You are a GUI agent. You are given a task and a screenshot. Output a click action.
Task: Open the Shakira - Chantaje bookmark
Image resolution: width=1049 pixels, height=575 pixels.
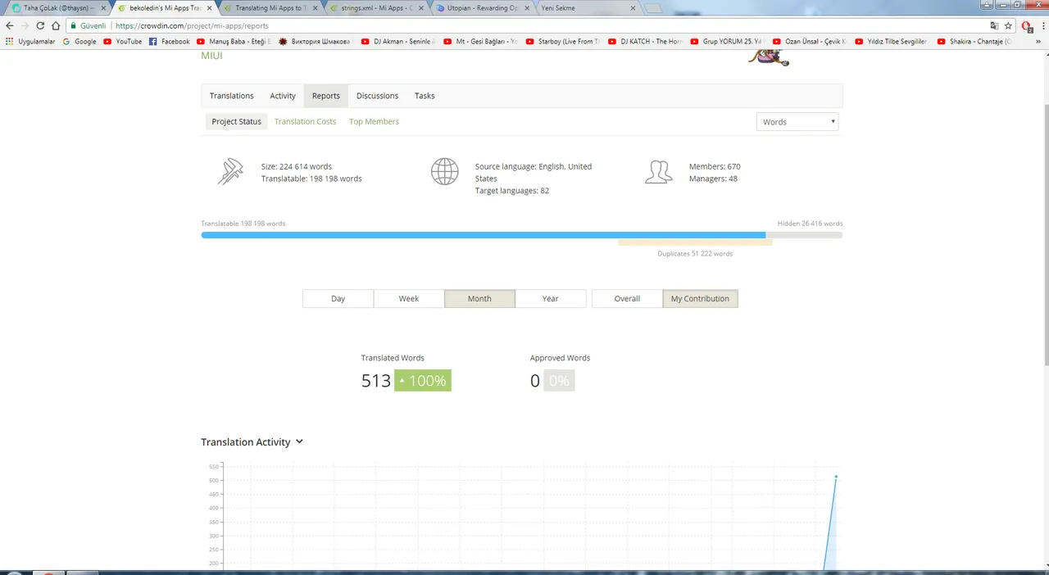click(x=974, y=41)
